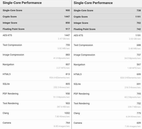The width and height of the screenshot is (142, 129).
Task: Select the left Clang score 1002
Action: click(67, 113)
